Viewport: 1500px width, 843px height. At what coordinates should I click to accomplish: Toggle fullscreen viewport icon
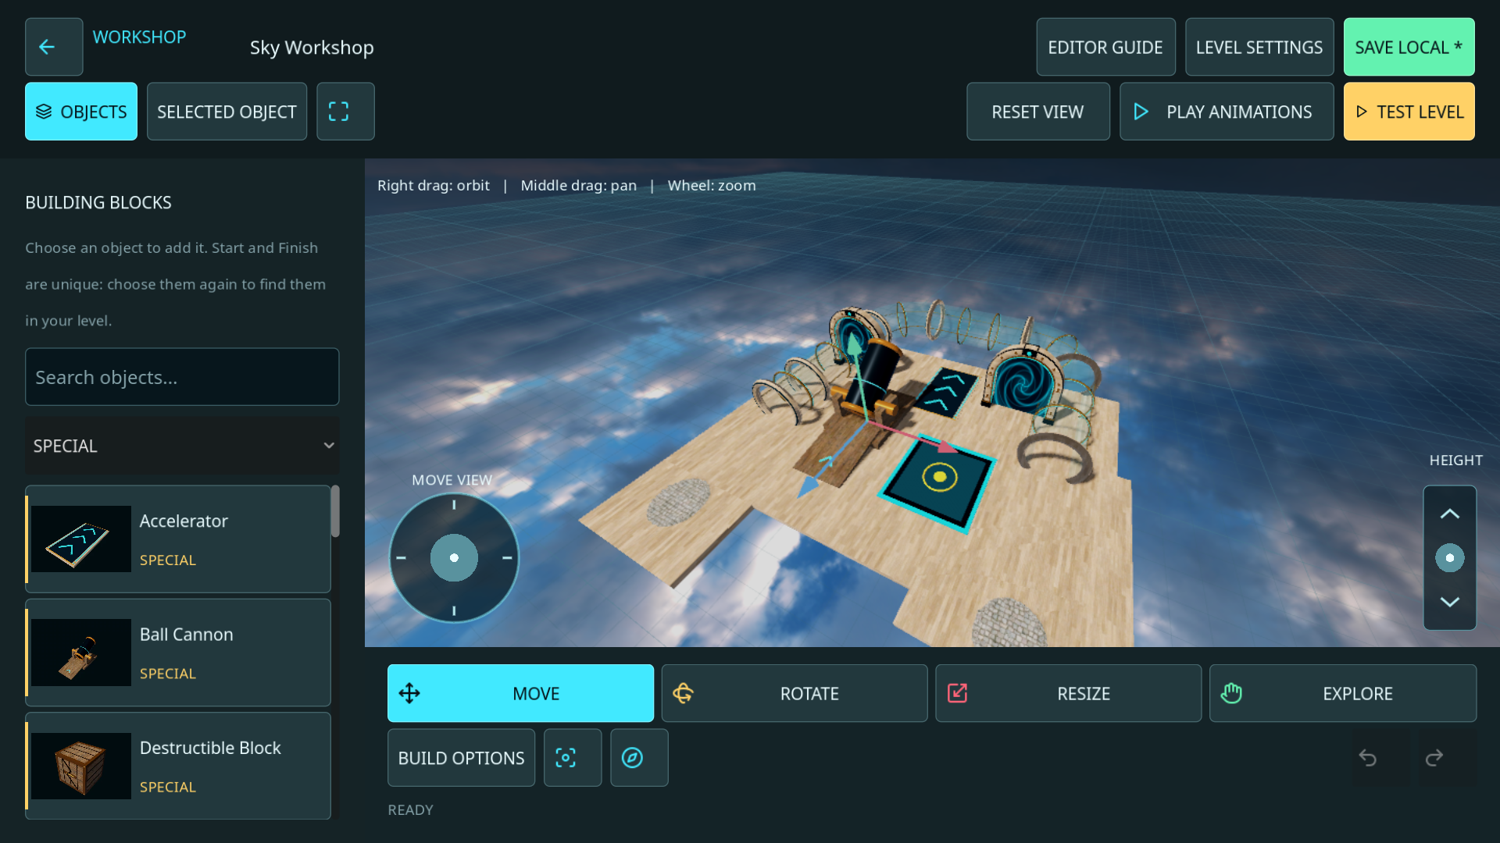pyautogui.click(x=345, y=112)
